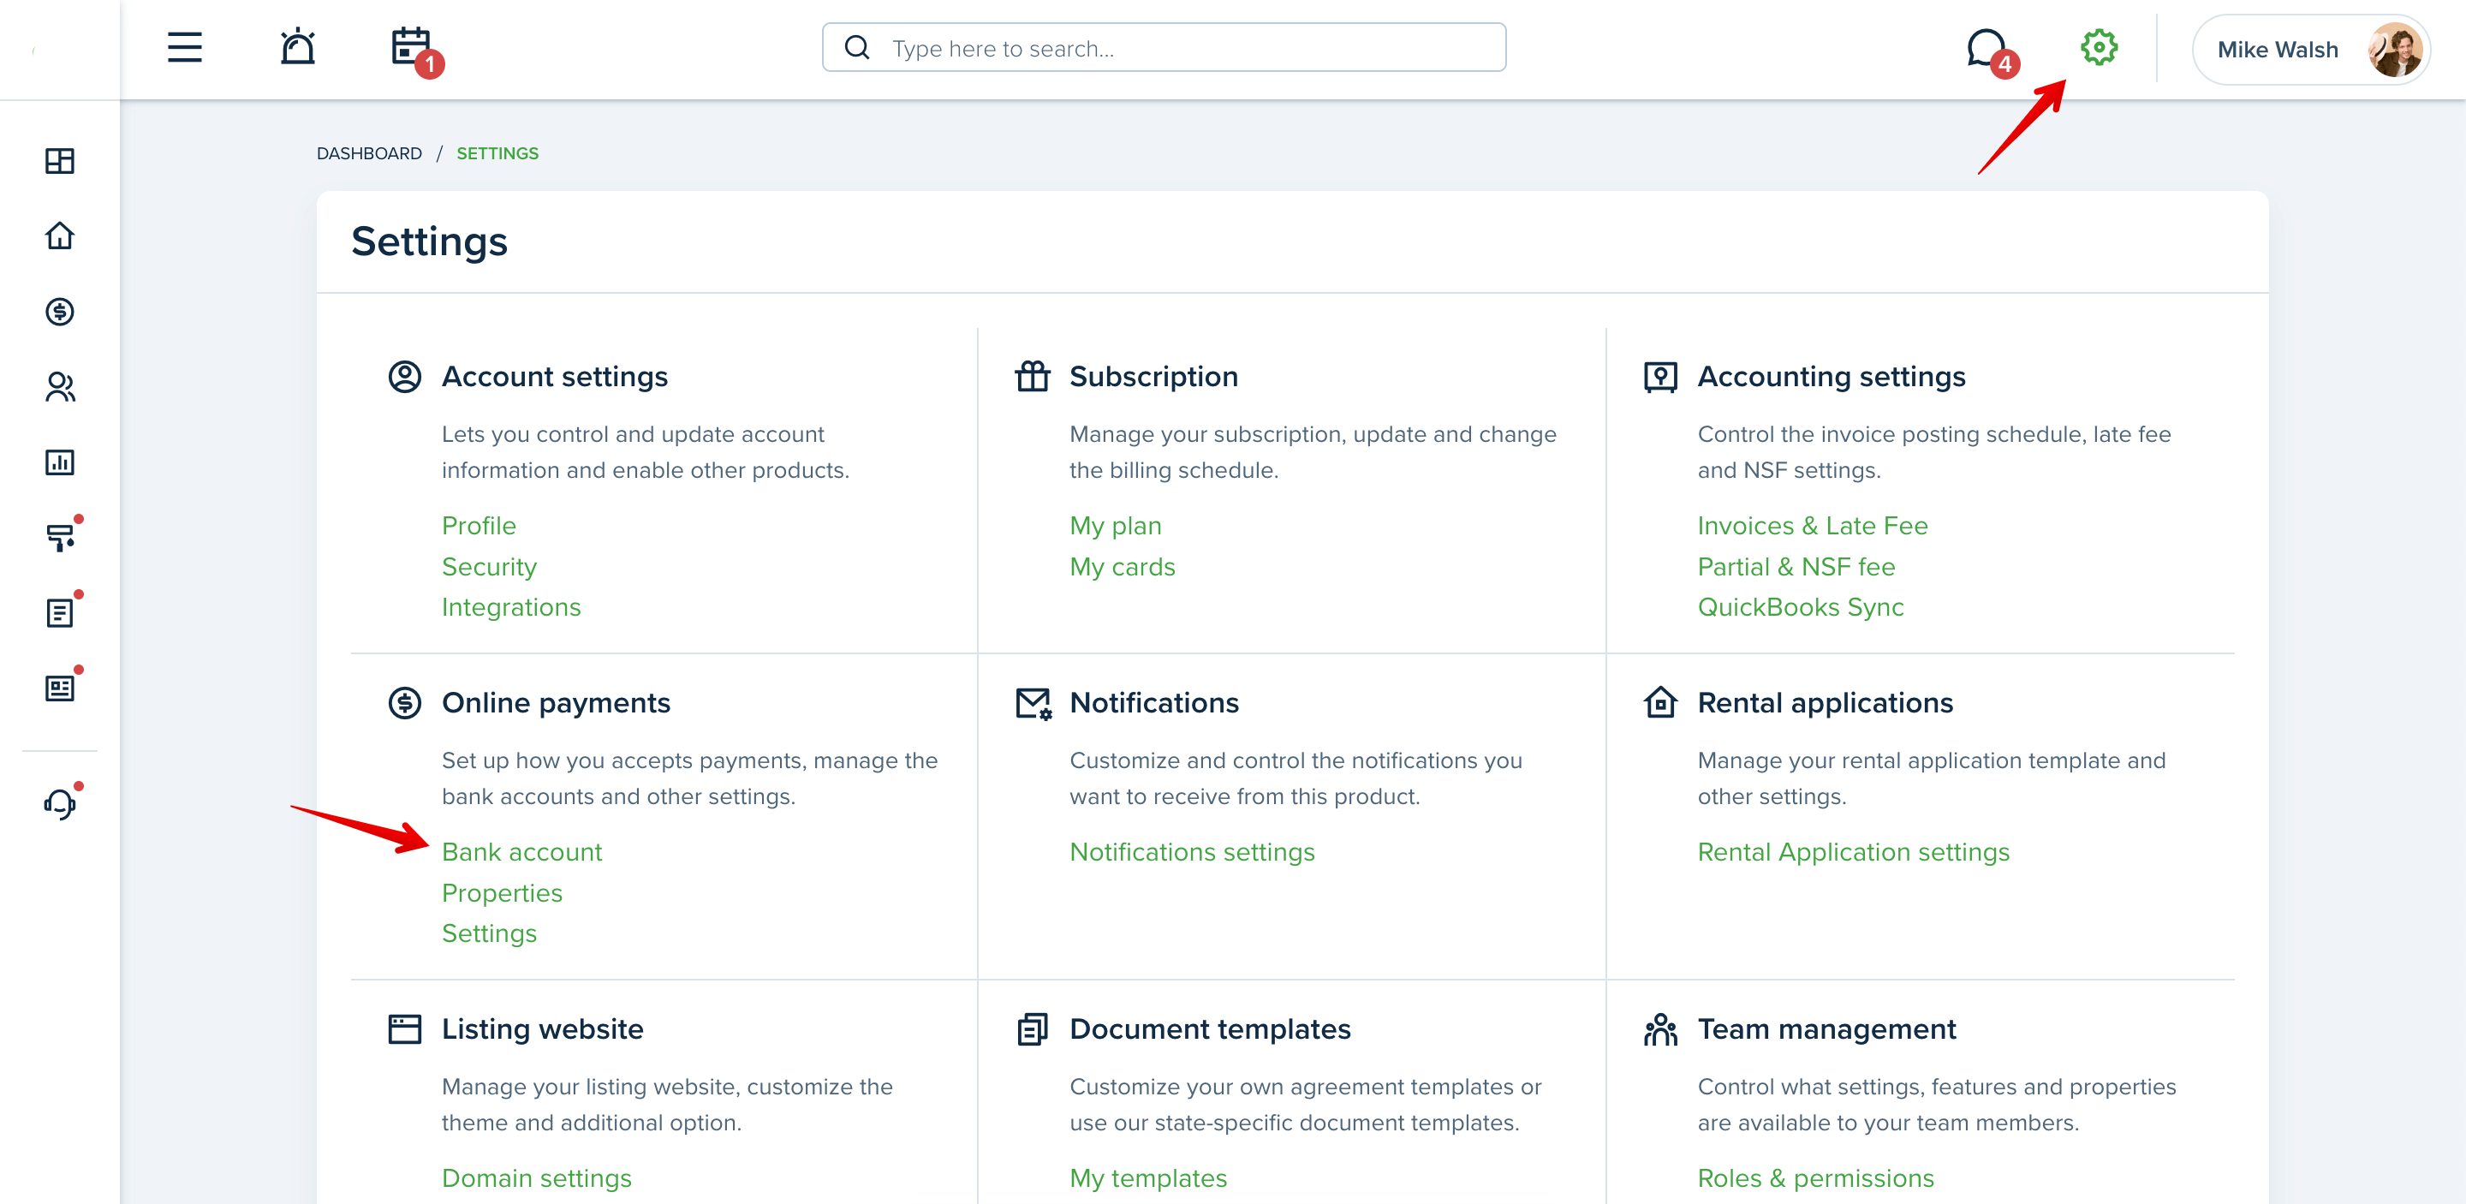Click Document templates icon

(x=1032, y=1028)
